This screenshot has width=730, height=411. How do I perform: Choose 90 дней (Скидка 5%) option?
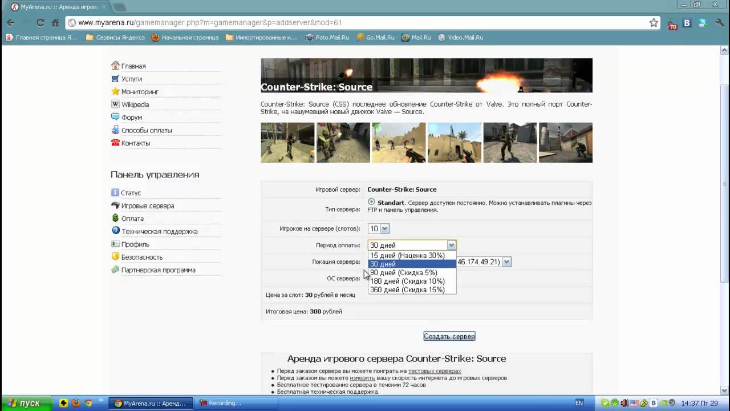tap(412, 273)
